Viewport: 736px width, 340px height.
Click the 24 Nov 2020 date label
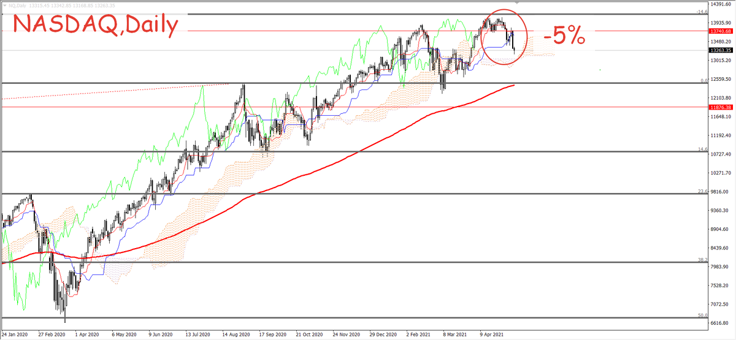[x=345, y=335]
